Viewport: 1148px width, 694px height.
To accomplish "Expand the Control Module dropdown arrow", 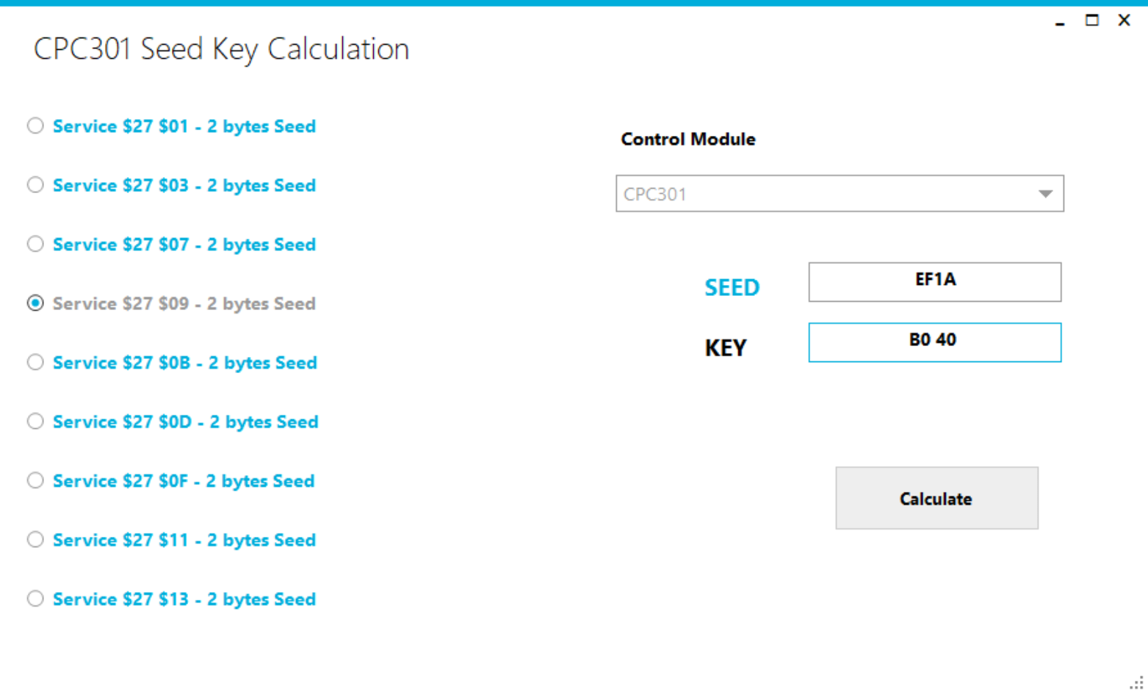I will click(x=1045, y=194).
